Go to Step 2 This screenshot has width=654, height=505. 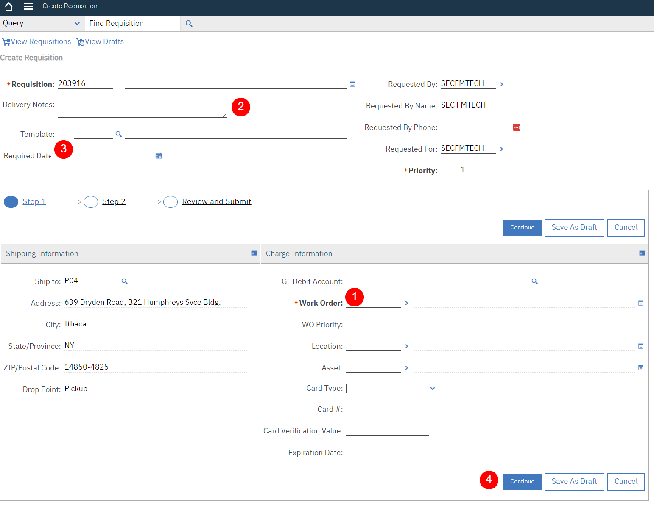[114, 201]
